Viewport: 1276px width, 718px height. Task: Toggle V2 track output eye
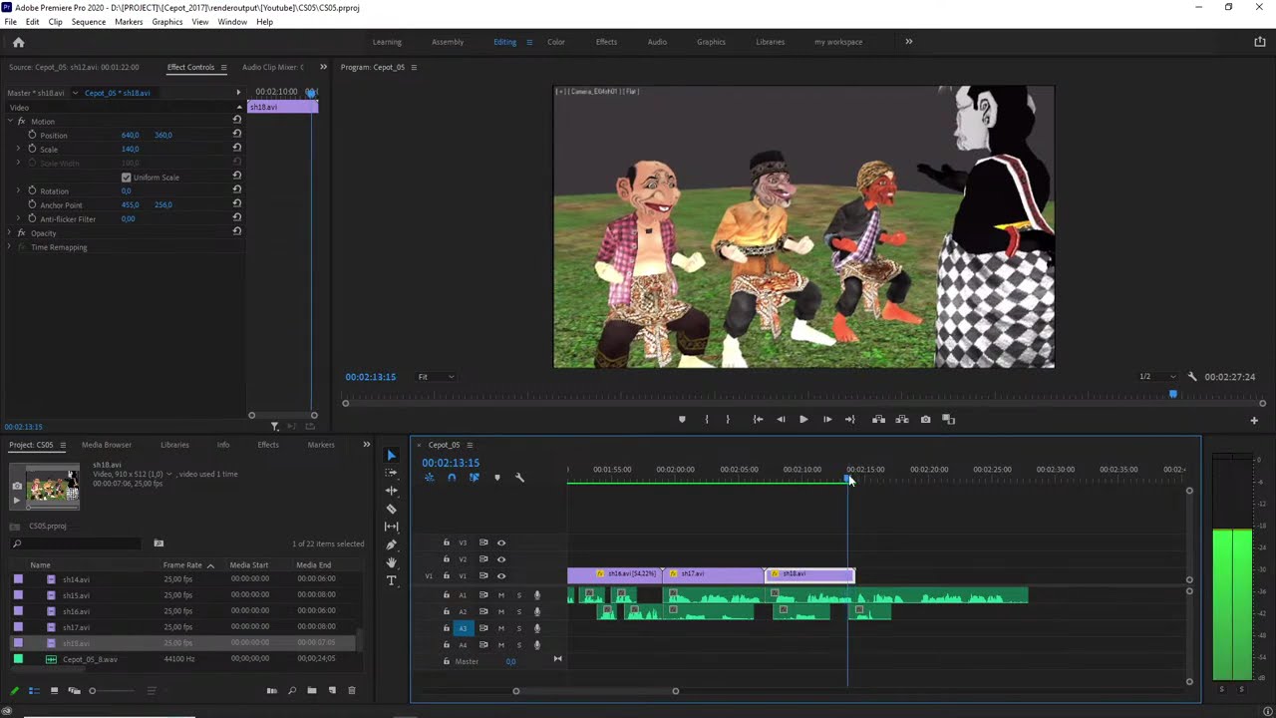501,559
